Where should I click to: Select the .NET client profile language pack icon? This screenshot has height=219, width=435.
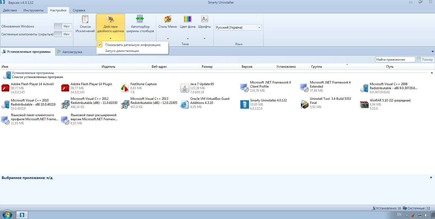5,121
